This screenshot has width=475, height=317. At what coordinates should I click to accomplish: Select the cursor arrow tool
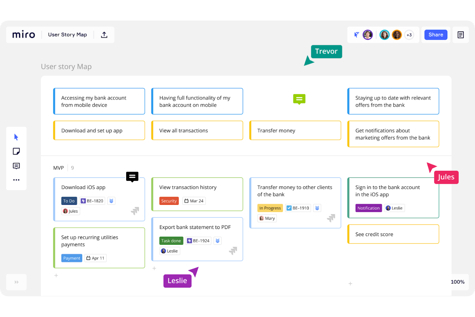point(16,137)
